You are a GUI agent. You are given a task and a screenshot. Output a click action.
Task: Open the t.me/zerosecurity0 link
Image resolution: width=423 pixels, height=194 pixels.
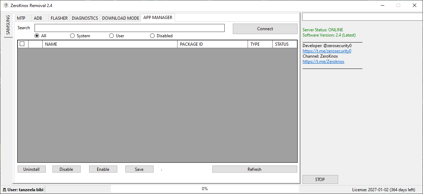click(327, 51)
